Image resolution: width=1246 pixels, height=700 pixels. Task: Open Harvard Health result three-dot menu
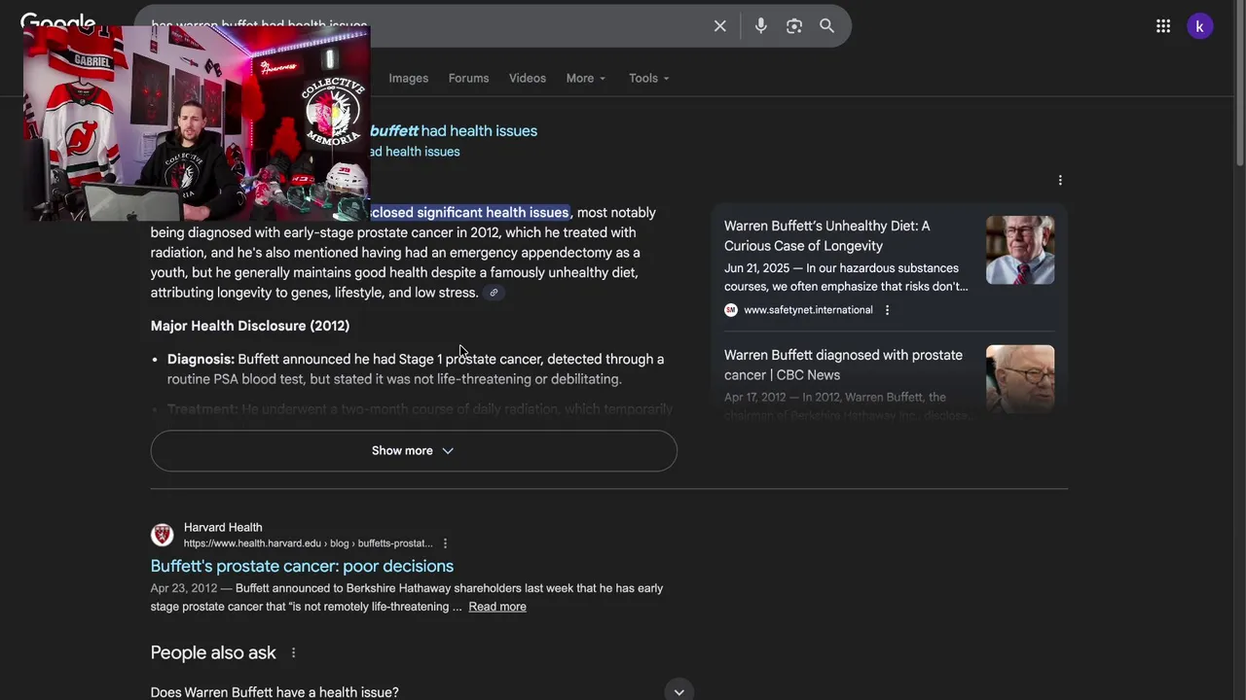[445, 543]
